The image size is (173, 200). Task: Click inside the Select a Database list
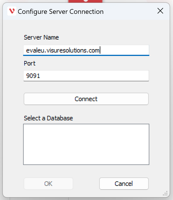pos(86,144)
